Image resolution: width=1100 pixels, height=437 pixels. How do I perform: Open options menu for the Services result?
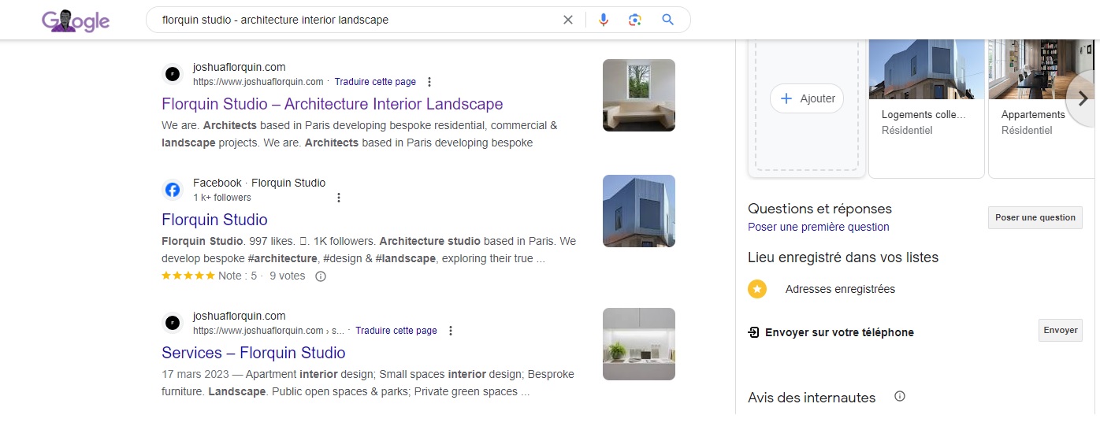(451, 331)
